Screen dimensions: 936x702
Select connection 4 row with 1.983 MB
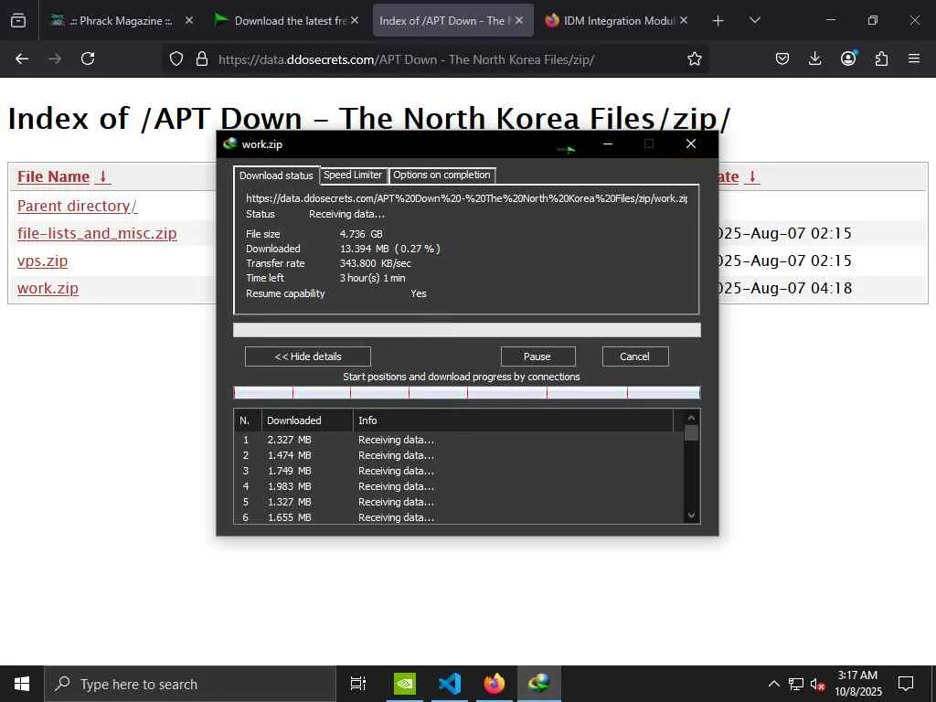(459, 486)
